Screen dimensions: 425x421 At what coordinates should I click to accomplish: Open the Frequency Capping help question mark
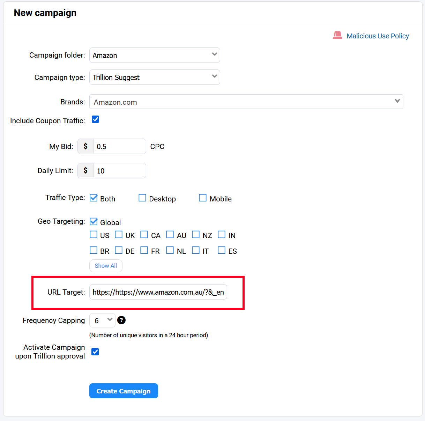[x=121, y=320]
